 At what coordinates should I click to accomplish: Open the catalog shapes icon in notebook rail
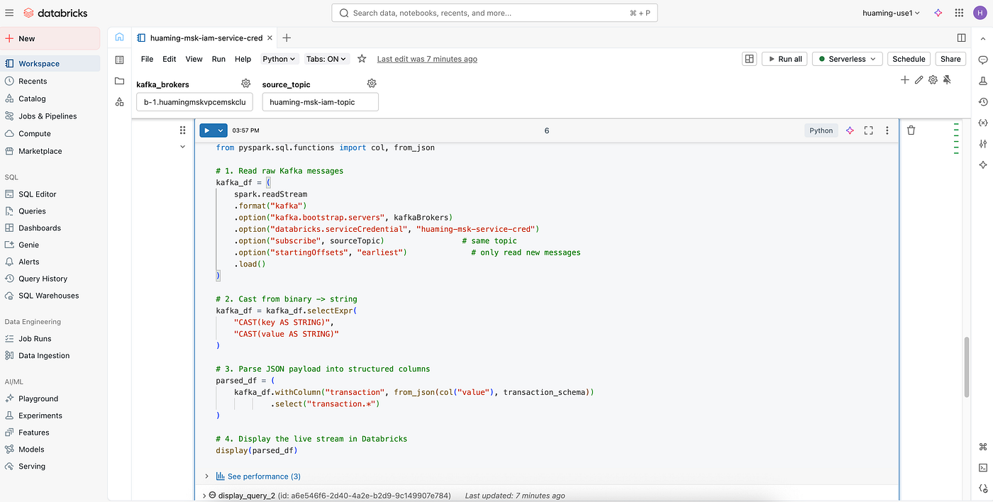(119, 102)
